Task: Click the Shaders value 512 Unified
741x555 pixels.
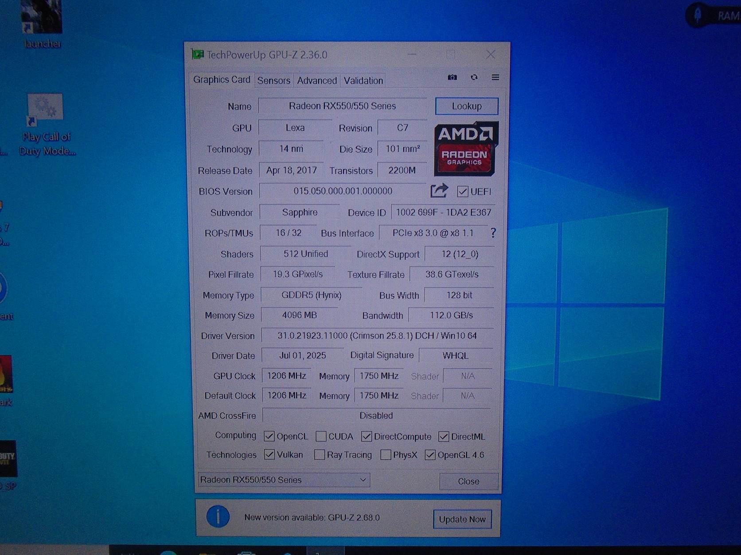Action: tap(306, 254)
